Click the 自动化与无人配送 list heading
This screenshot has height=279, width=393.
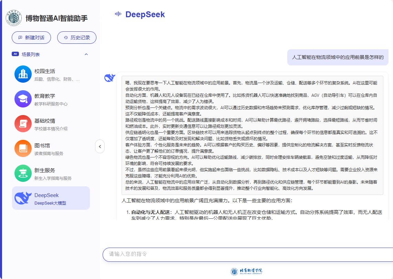coord(151,212)
